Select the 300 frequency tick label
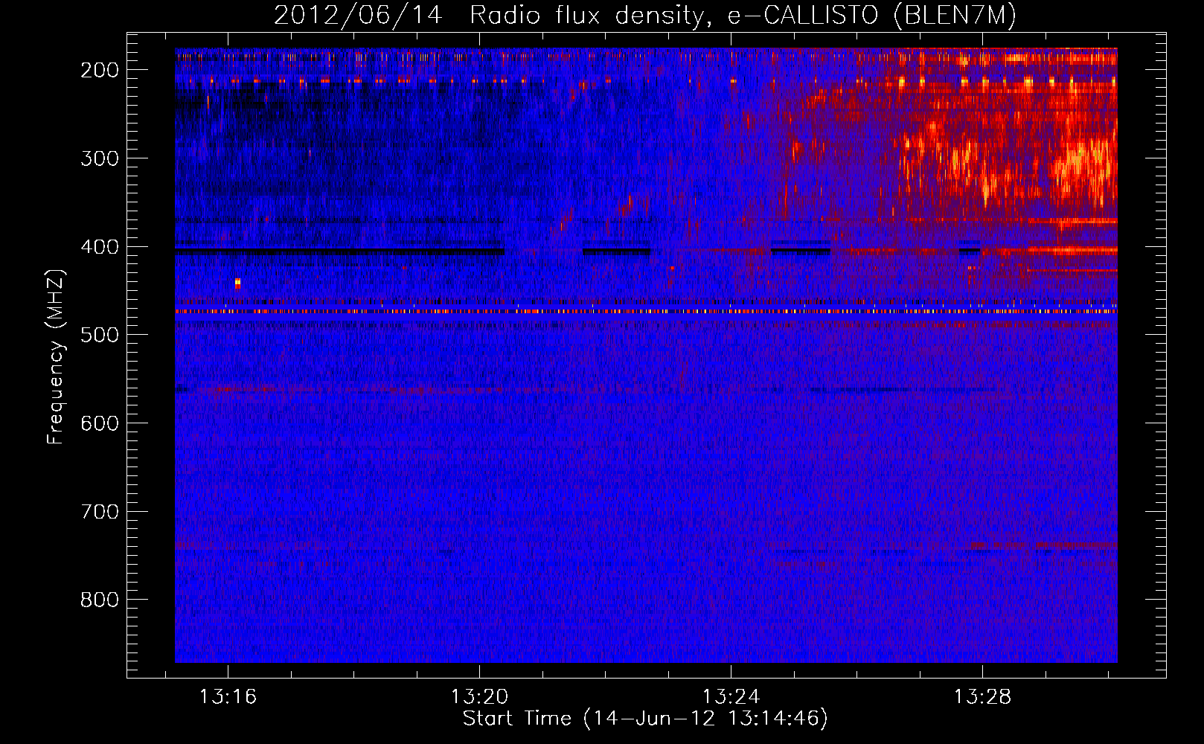1204x744 pixels. click(x=100, y=158)
